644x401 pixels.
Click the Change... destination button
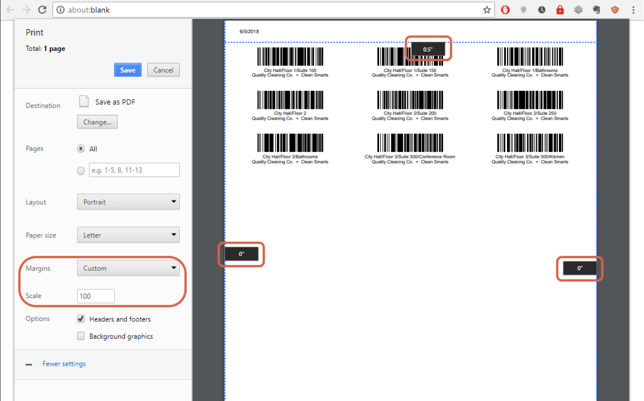pos(97,122)
